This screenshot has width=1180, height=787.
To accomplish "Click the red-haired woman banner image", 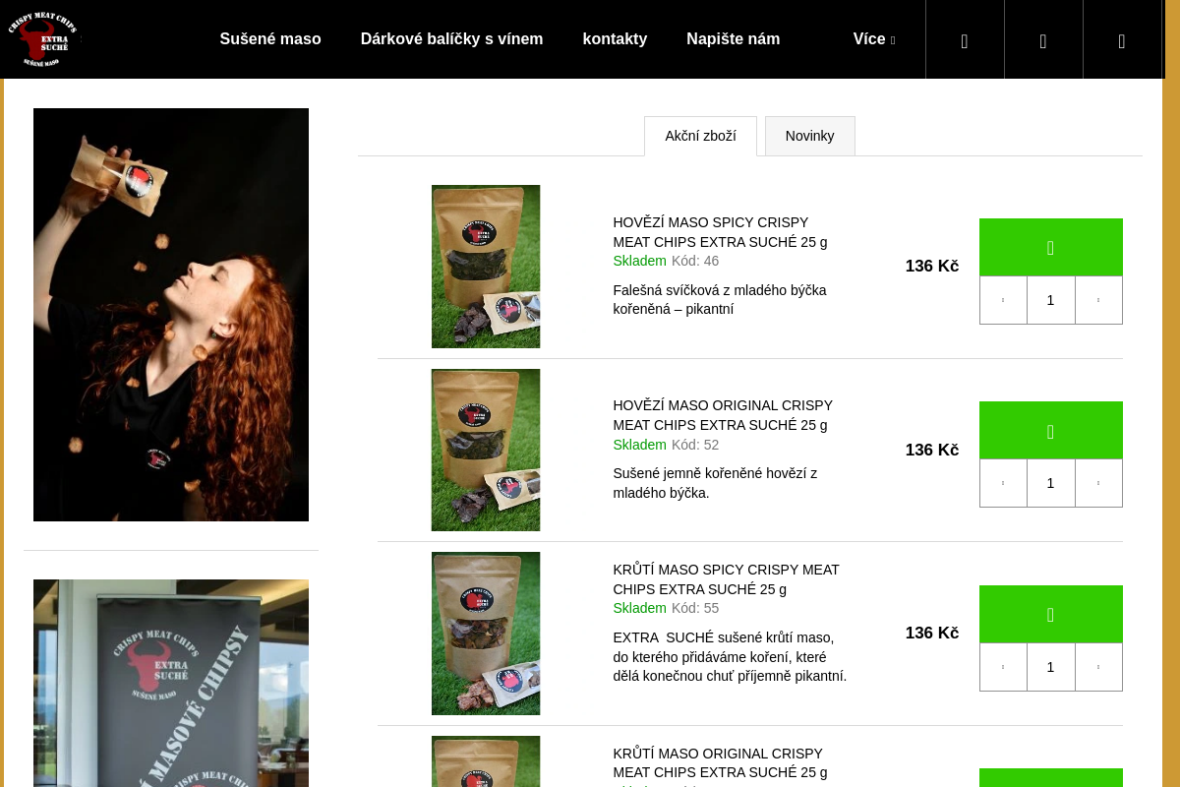I will pyautogui.click(x=171, y=315).
